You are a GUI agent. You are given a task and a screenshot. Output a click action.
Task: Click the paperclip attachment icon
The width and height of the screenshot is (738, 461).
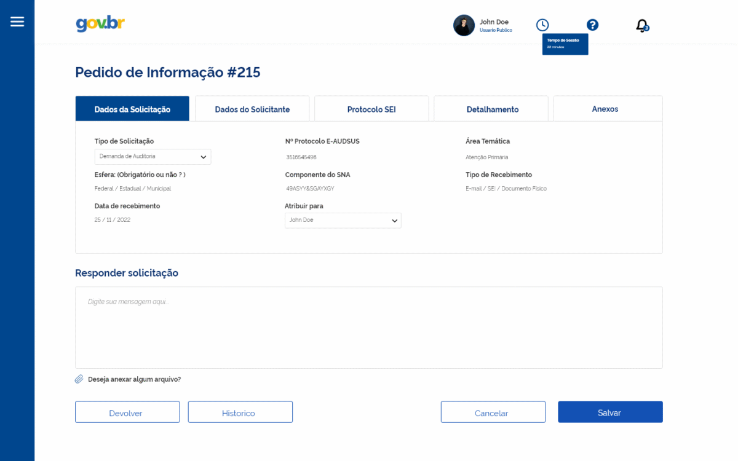click(78, 379)
